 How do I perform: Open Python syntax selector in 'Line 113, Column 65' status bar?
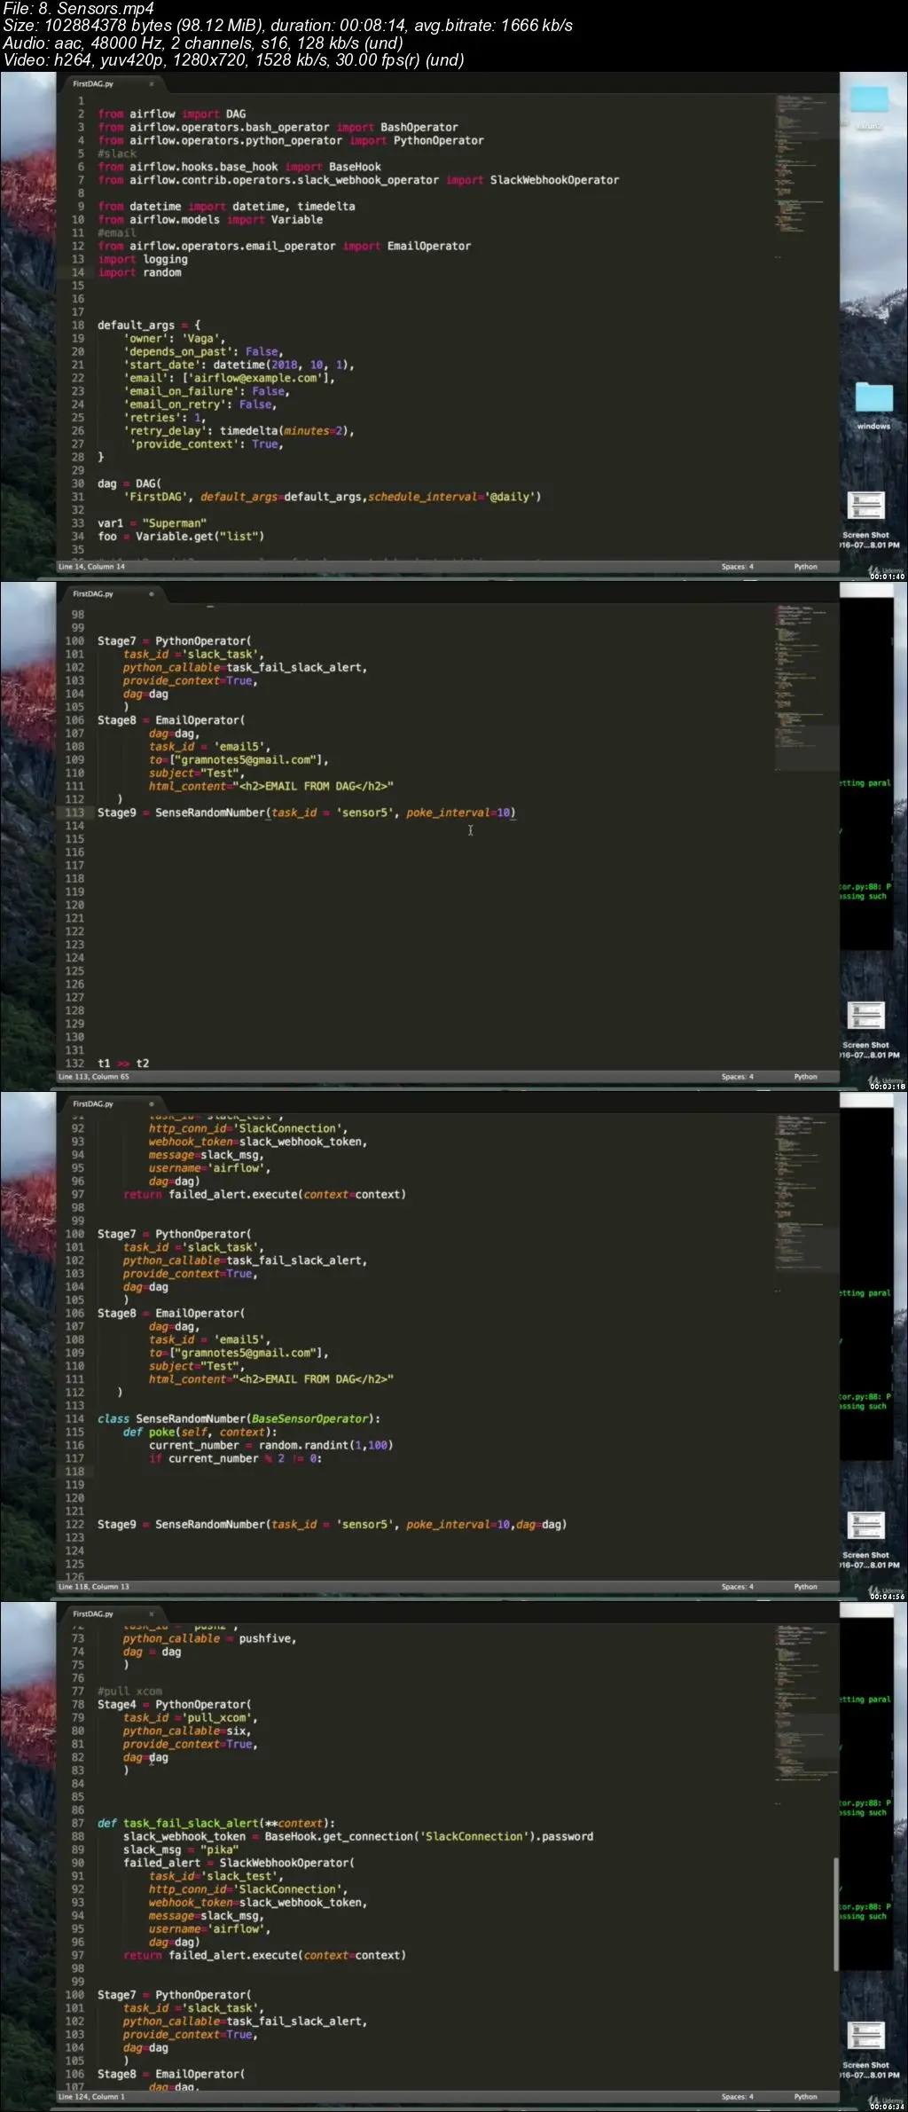tap(805, 1077)
